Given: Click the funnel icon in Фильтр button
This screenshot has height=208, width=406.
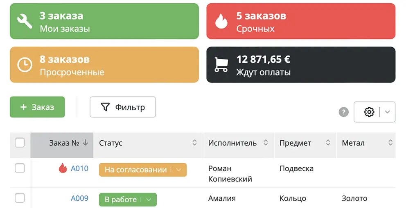Looking at the screenshot, I should pyautogui.click(x=105, y=107).
